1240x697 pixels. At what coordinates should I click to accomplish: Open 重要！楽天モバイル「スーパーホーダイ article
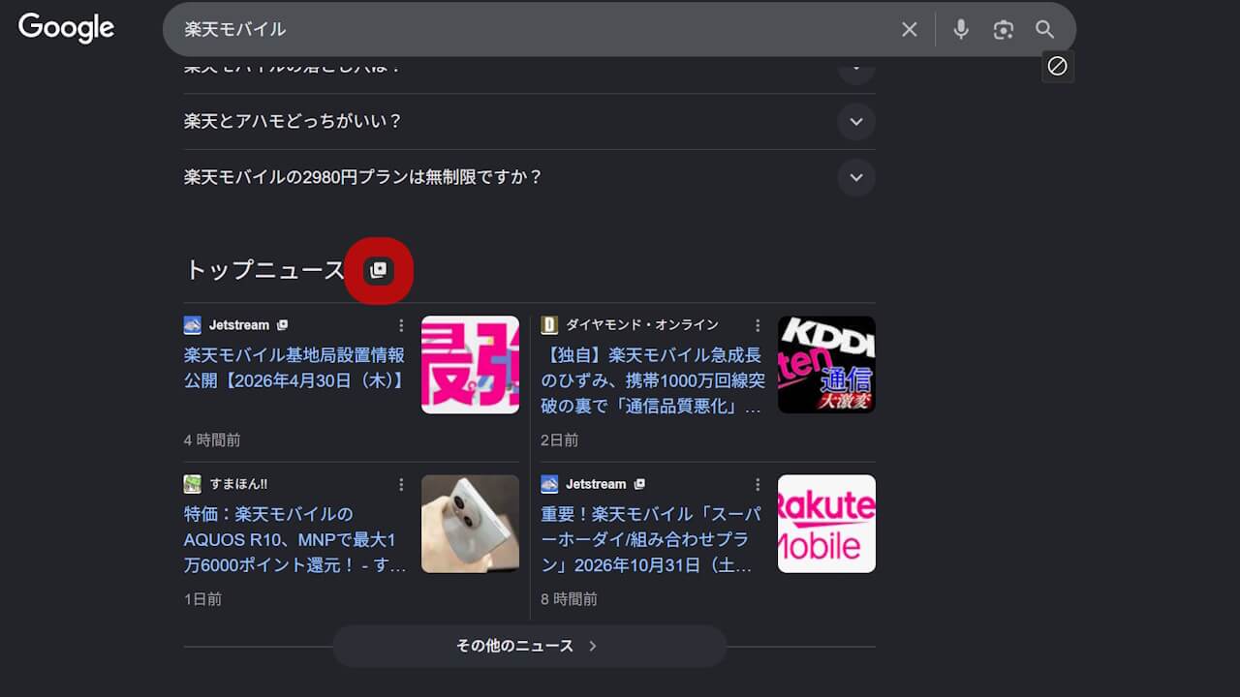point(651,539)
